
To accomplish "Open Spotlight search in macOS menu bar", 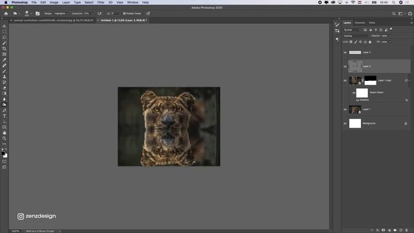I will (393, 3).
